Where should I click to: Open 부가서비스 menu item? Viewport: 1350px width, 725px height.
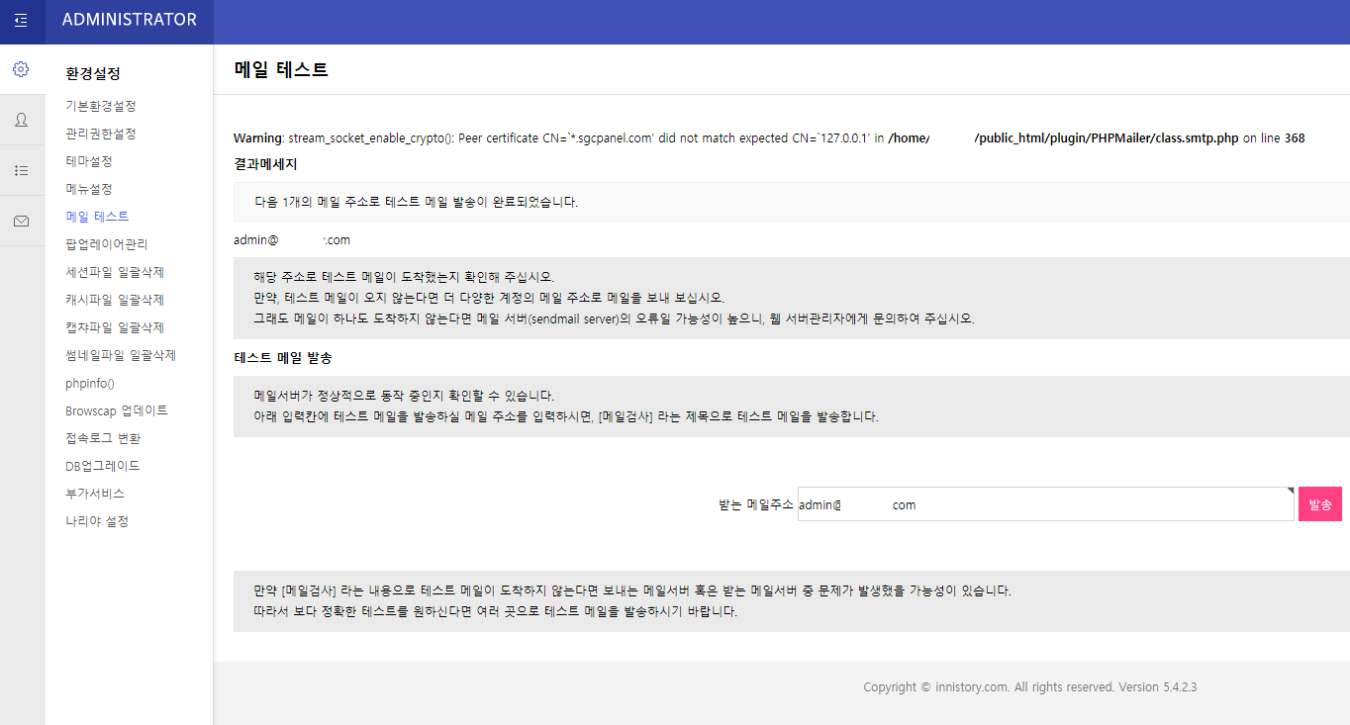click(x=94, y=494)
